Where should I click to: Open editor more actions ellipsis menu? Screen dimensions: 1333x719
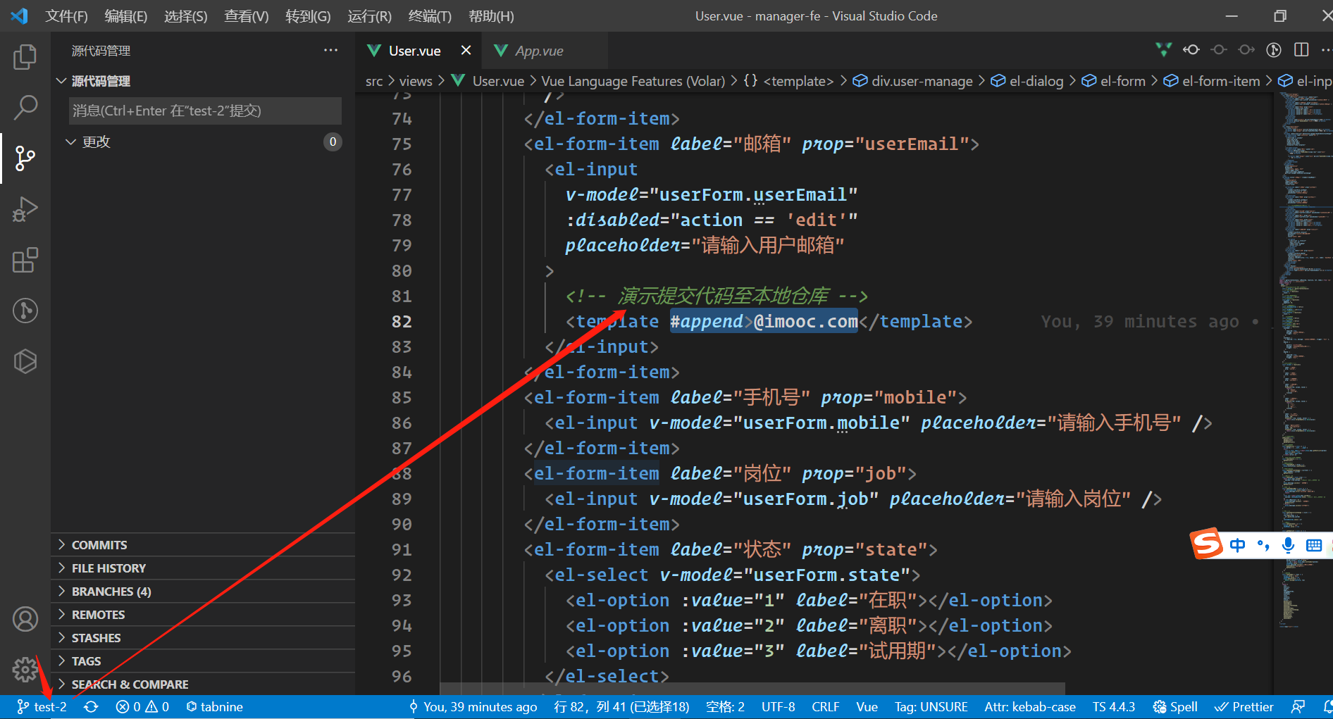coord(1326,50)
